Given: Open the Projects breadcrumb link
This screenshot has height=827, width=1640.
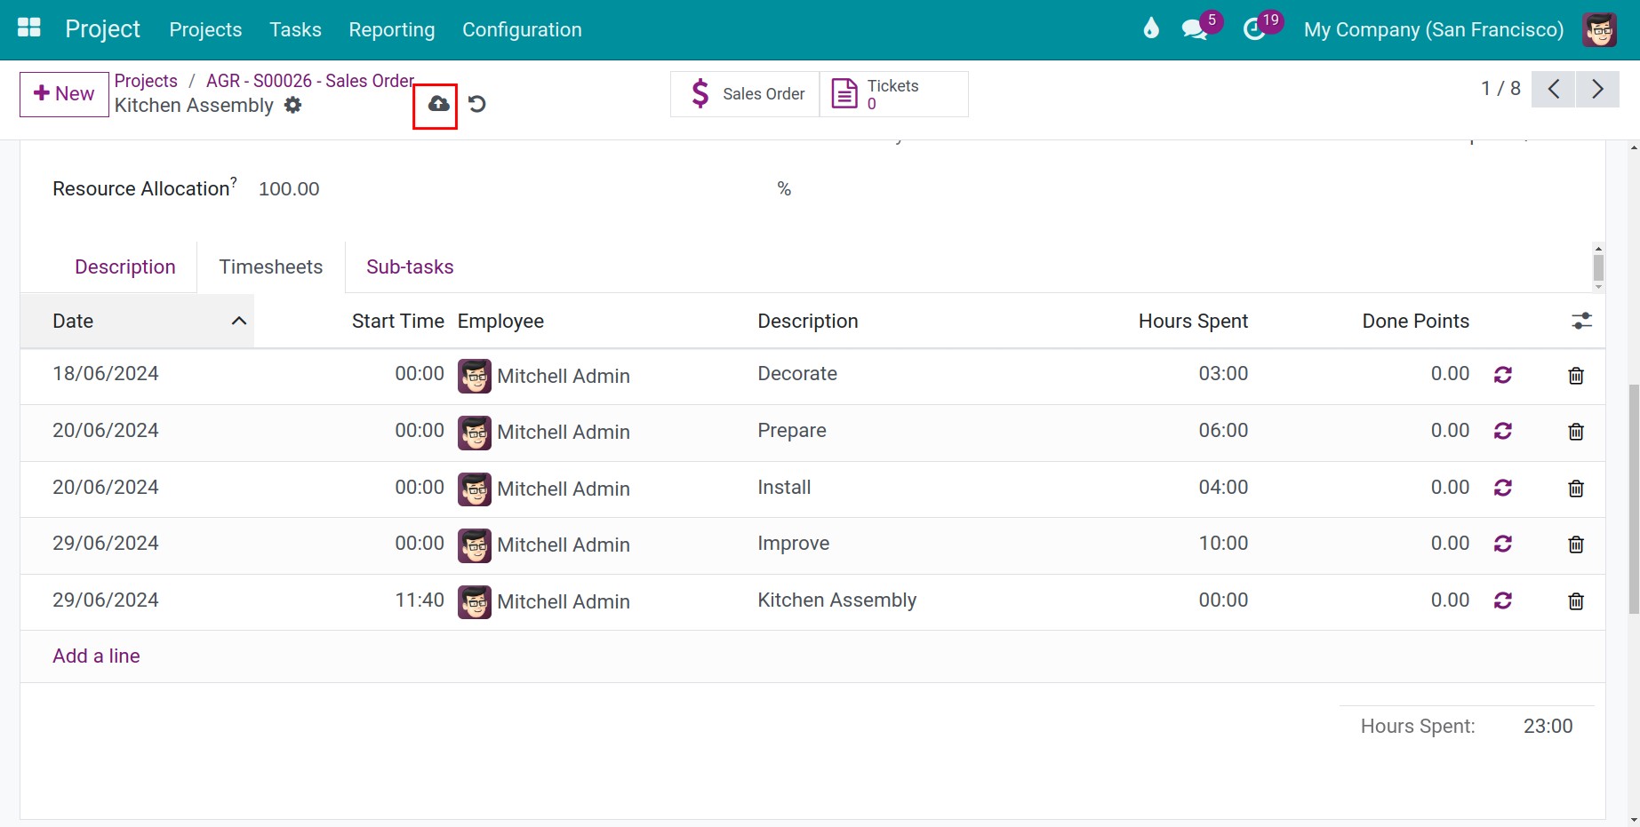Looking at the screenshot, I should click(x=146, y=81).
